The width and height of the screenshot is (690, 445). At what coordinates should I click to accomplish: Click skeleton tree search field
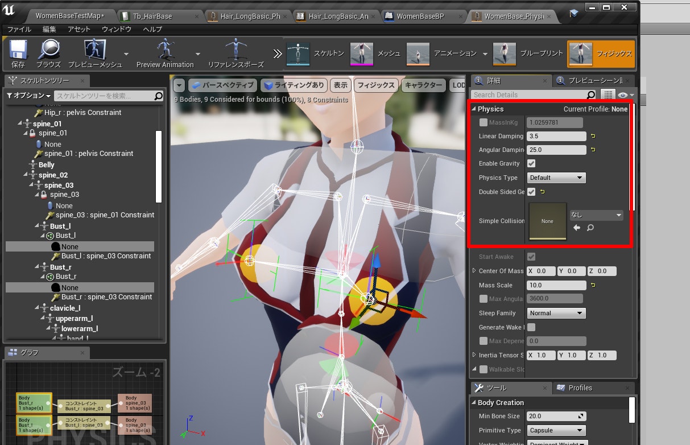(104, 96)
